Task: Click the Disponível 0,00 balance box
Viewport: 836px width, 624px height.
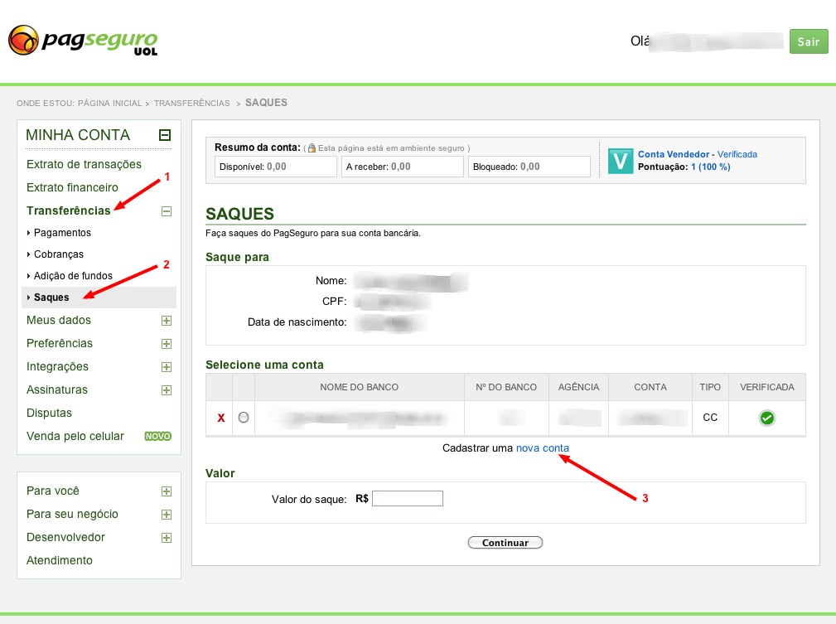Action: (276, 167)
